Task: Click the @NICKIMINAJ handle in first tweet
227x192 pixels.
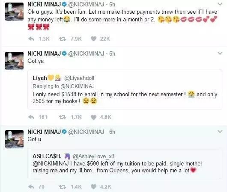Action: tap(86, 4)
